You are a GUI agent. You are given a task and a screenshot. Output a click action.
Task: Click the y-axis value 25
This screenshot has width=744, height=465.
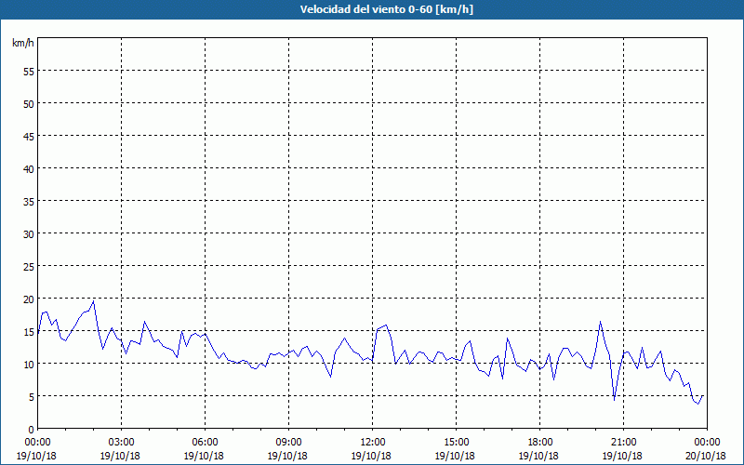coord(29,267)
